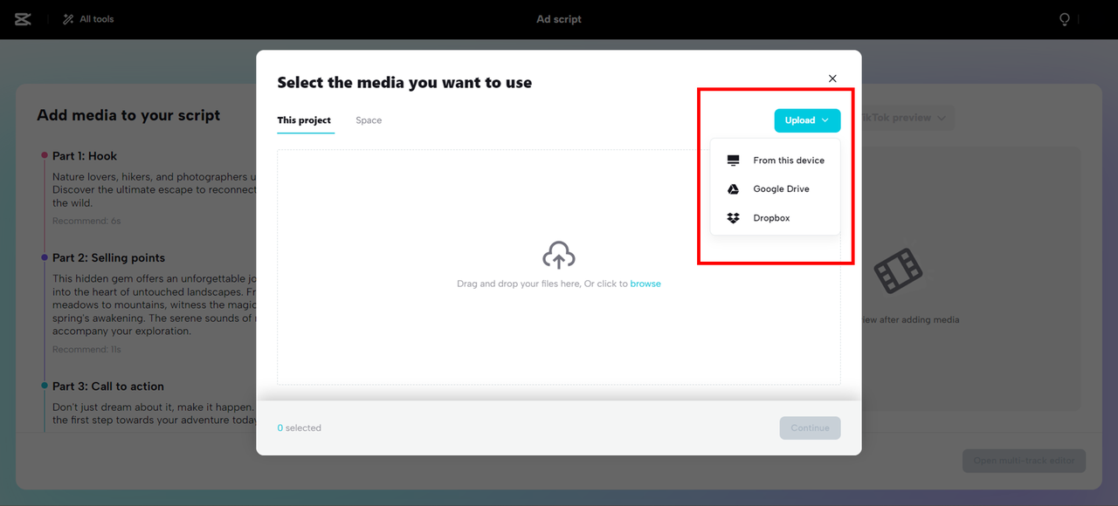1118x506 pixels.
Task: Click the 0 selected label
Action: point(300,427)
